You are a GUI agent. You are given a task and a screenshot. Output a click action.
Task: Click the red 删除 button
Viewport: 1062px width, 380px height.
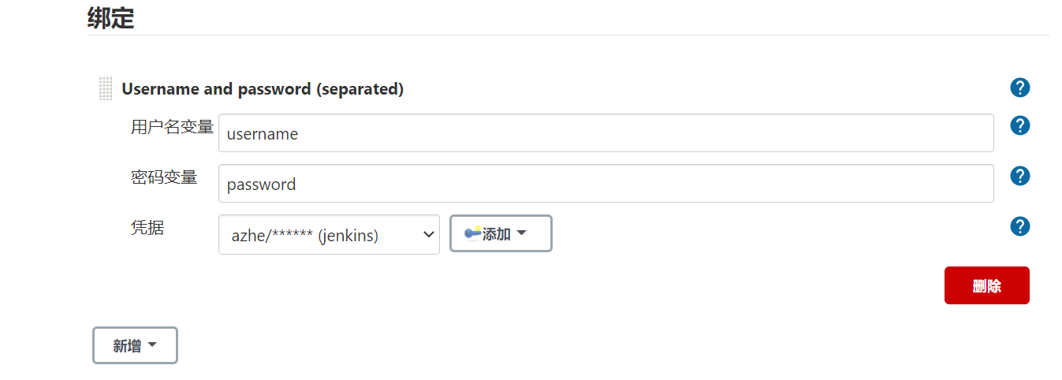(x=986, y=285)
